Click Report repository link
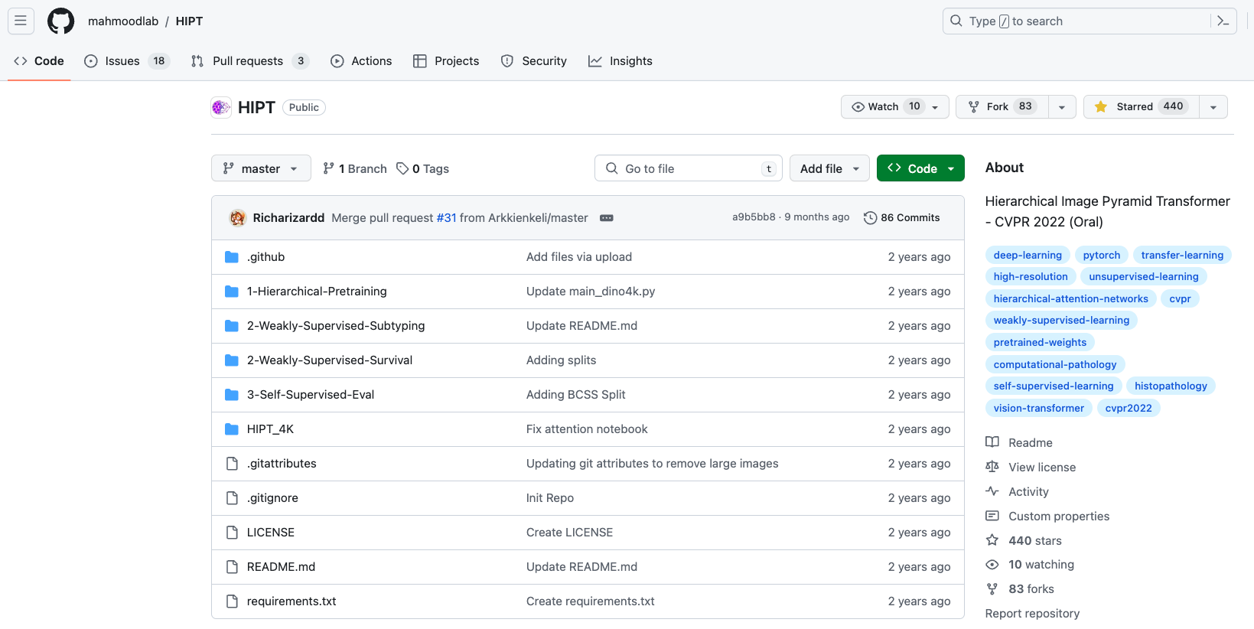The height and width of the screenshot is (629, 1254). tap(1032, 613)
